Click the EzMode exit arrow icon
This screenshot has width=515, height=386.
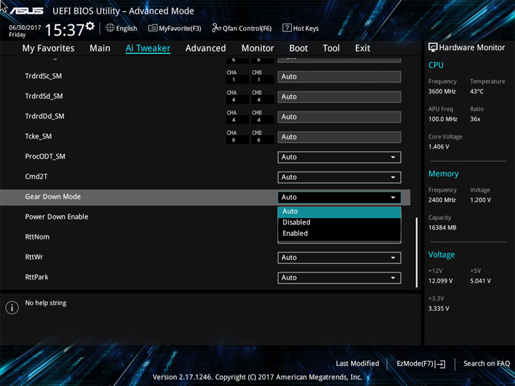pyautogui.click(x=440, y=364)
